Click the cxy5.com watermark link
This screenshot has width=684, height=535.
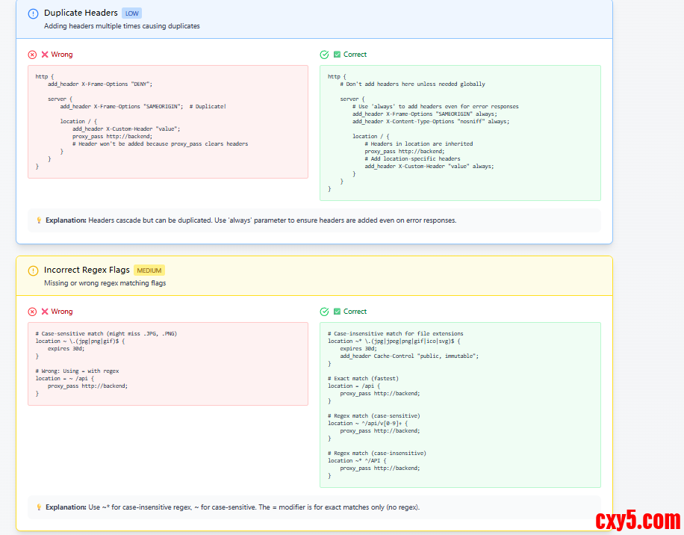pyautogui.click(x=638, y=519)
